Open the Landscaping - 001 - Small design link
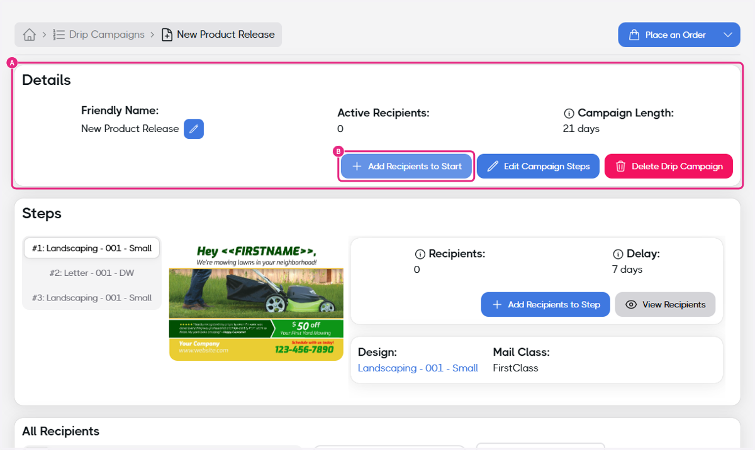755x450 pixels. pyautogui.click(x=418, y=368)
